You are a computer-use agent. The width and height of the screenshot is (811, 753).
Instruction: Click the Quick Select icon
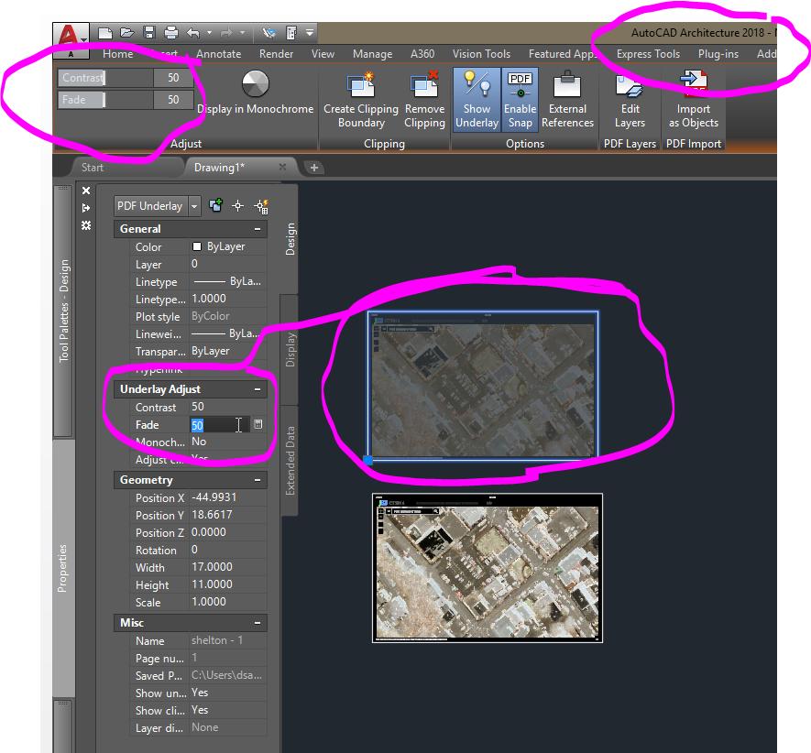point(261,206)
